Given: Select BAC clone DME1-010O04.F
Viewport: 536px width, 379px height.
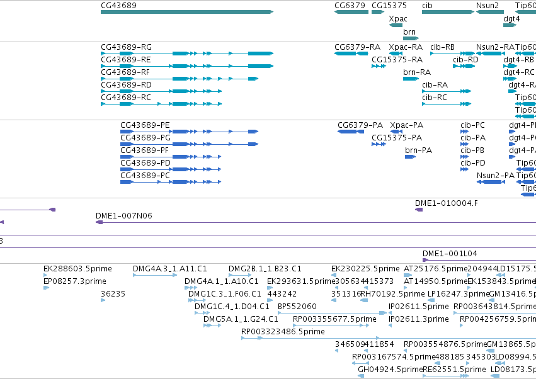Looking at the screenshot, I should [x=419, y=210].
